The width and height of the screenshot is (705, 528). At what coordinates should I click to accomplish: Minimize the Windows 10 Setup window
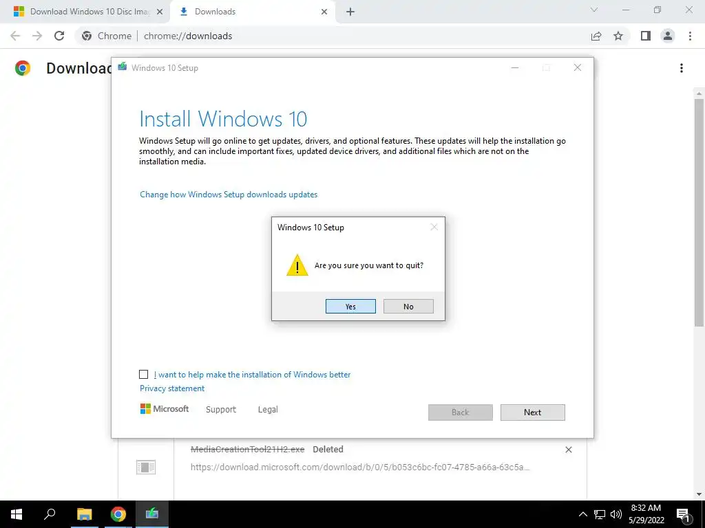(515, 68)
